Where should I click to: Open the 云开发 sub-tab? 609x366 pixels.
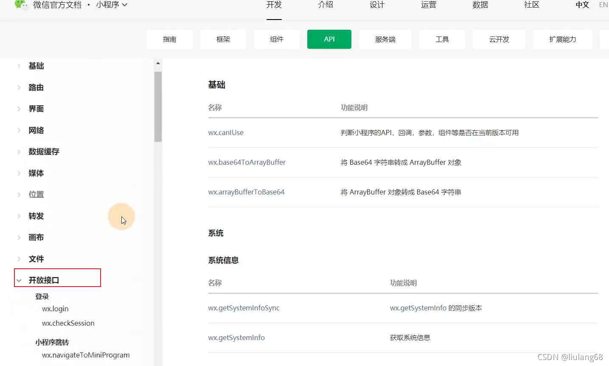tap(499, 39)
